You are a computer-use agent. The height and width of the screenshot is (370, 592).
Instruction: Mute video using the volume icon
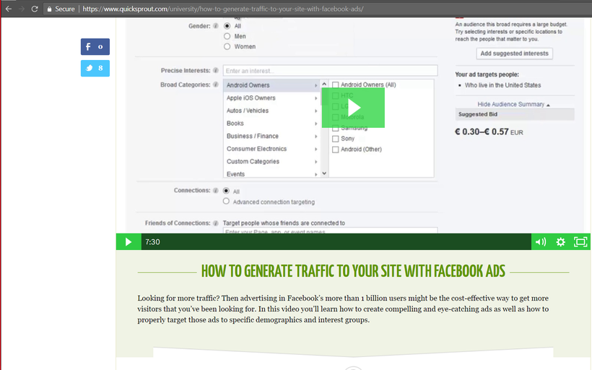[x=541, y=242]
